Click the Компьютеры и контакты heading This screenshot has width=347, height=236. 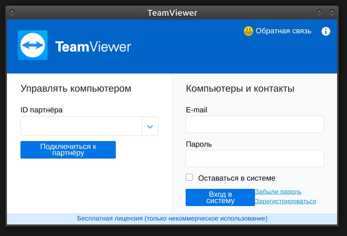240,88
